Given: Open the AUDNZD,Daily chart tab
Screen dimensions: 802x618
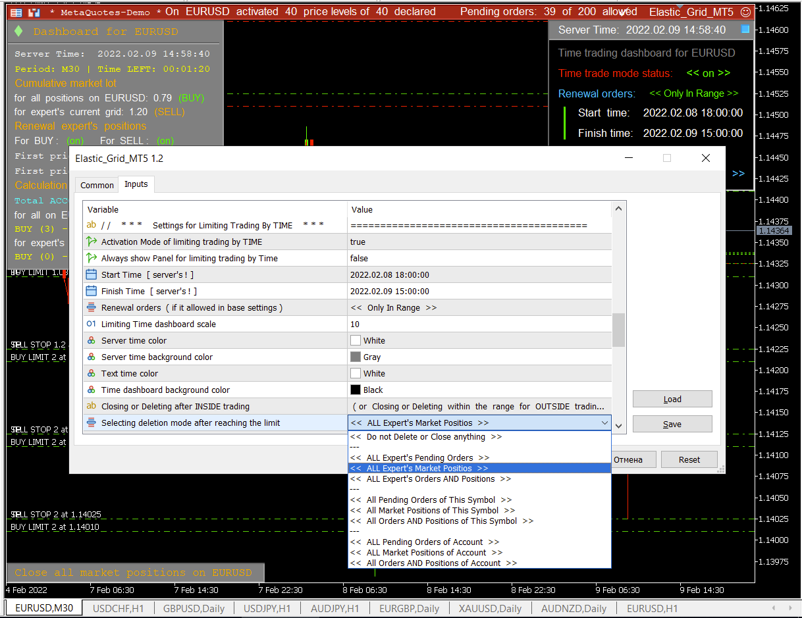Looking at the screenshot, I should coord(574,609).
